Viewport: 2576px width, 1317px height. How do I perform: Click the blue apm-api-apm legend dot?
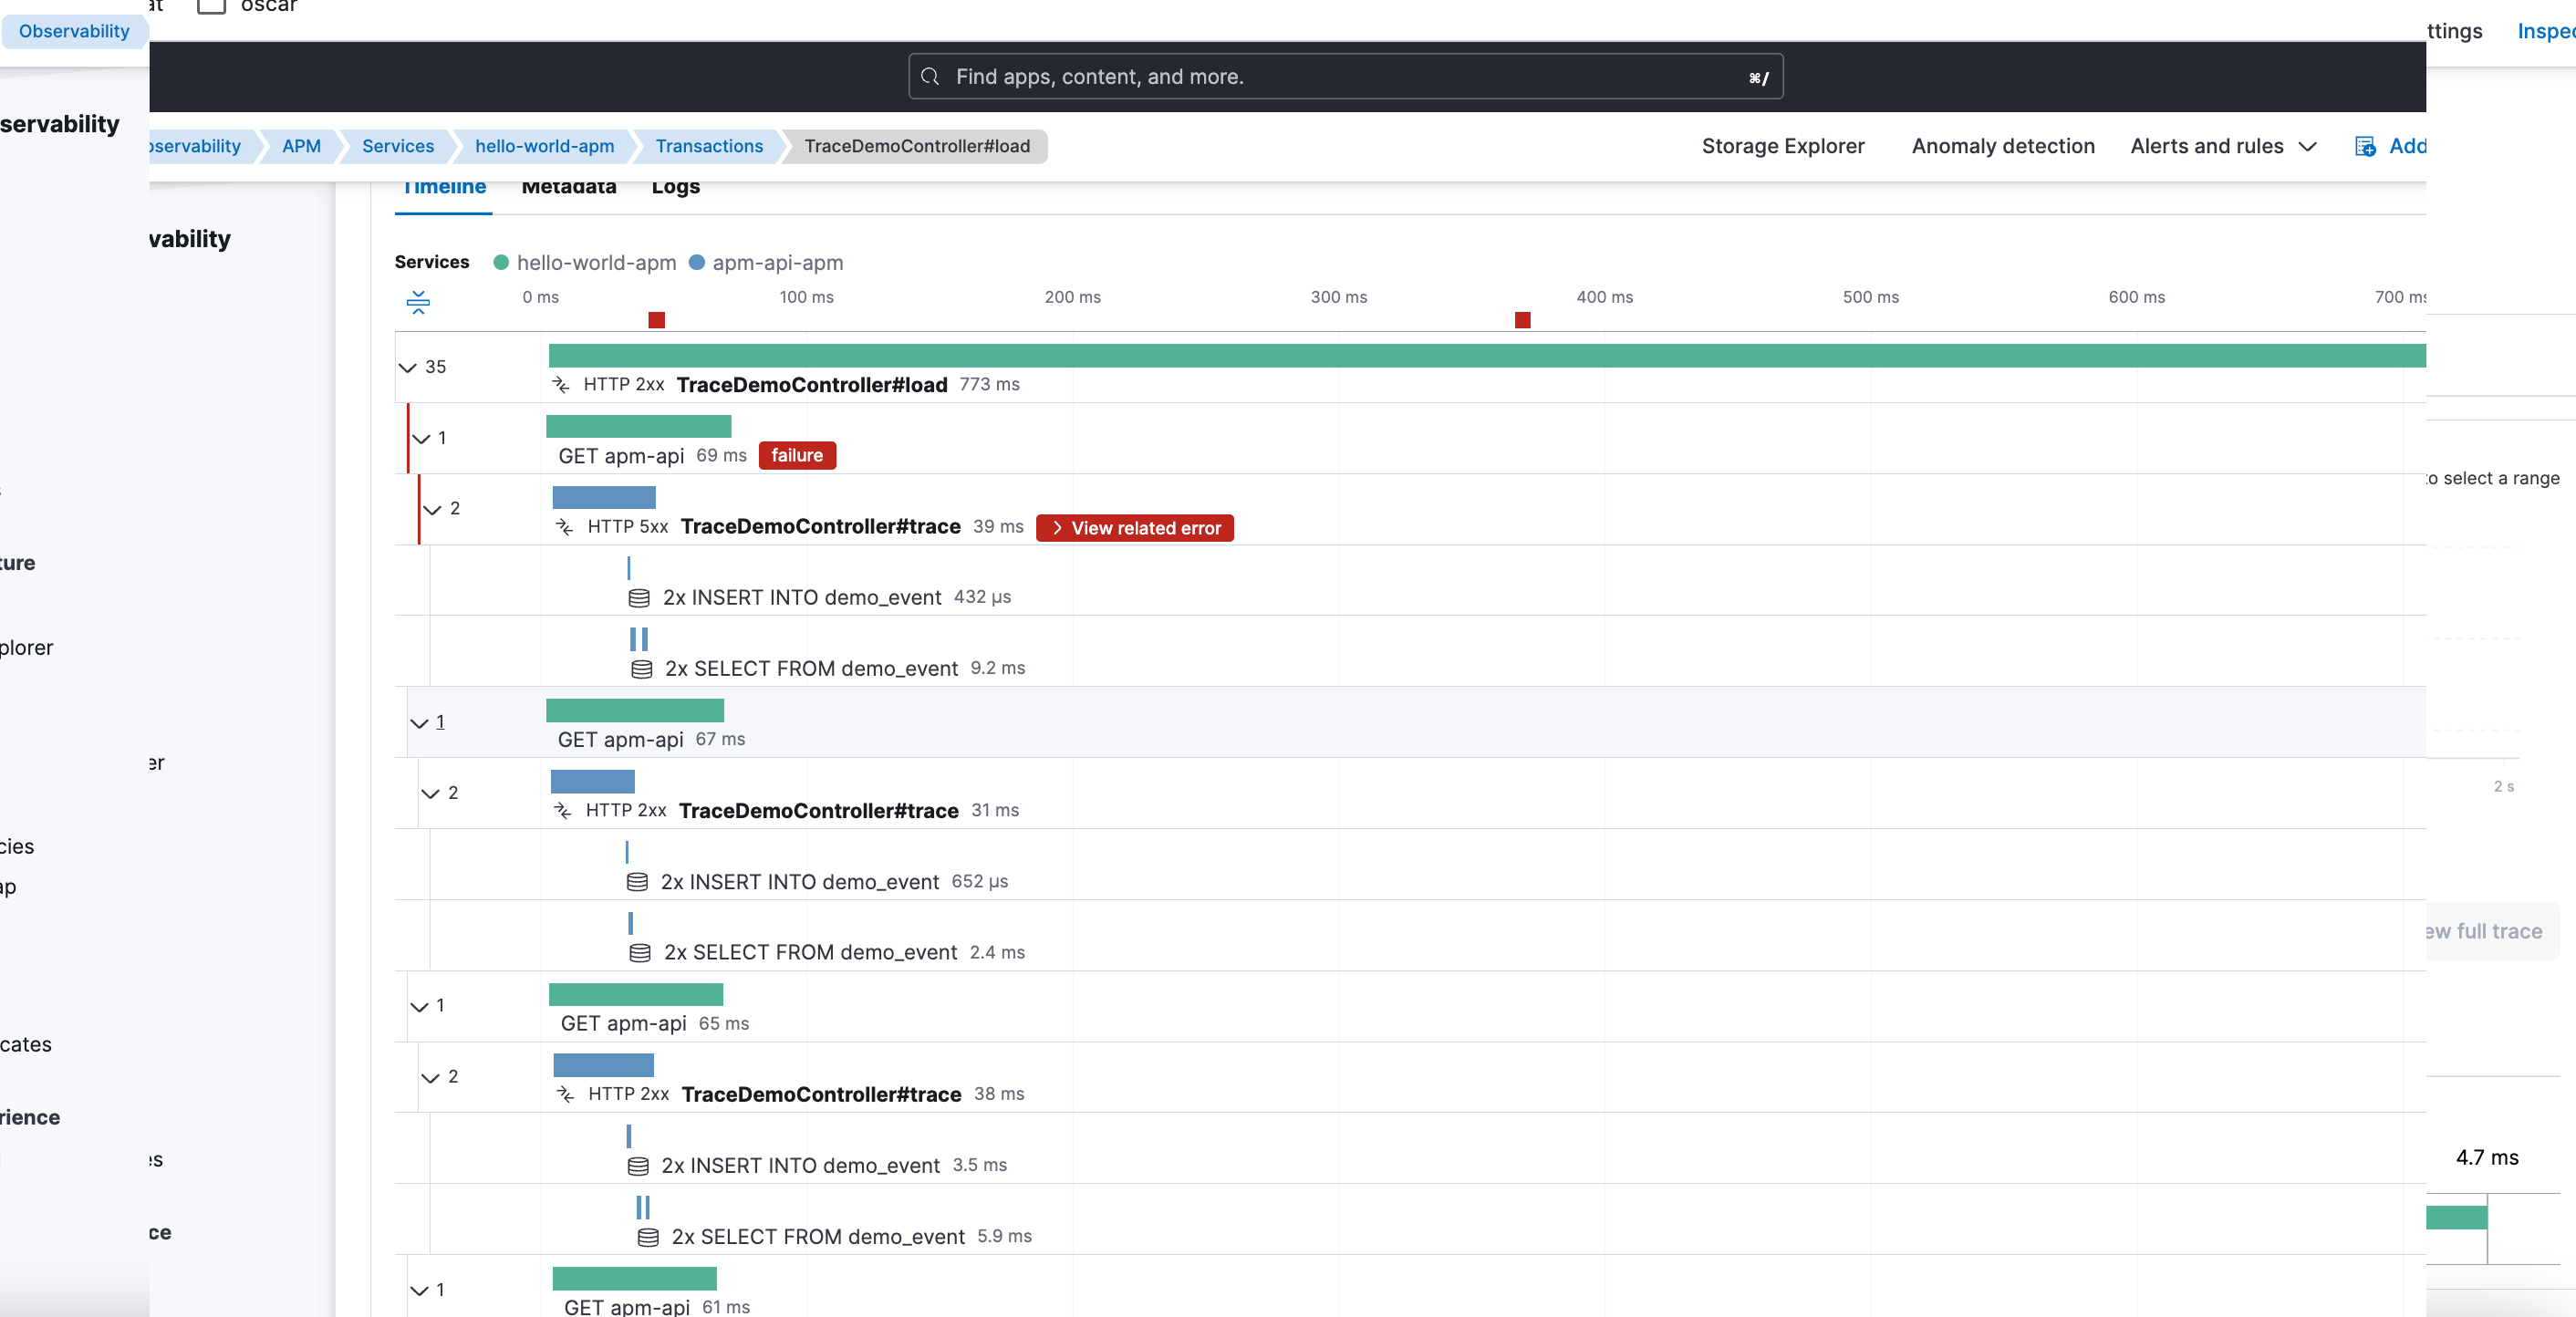[697, 263]
